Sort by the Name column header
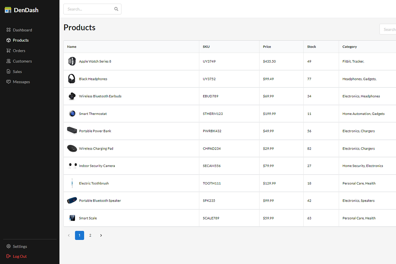Viewport: 396px width, 264px height. (x=72, y=47)
